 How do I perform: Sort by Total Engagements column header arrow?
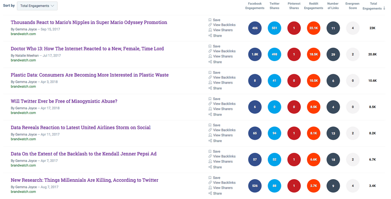tap(384, 8)
